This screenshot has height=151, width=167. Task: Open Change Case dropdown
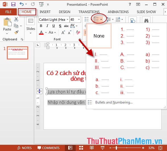(x=52, y=32)
